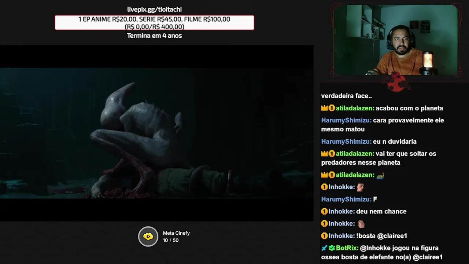Click the gold number-one badge beside "acabou com o planeta"

[332, 108]
